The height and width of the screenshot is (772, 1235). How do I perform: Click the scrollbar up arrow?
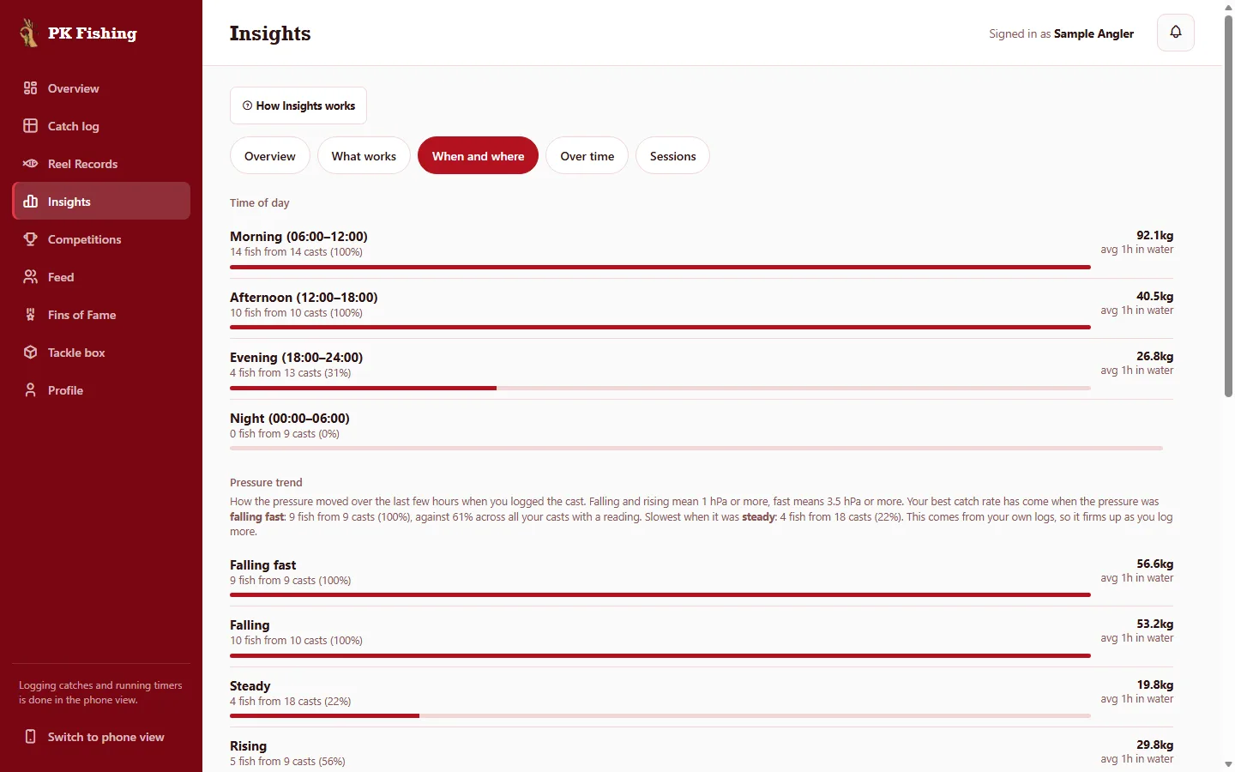coord(1228,7)
